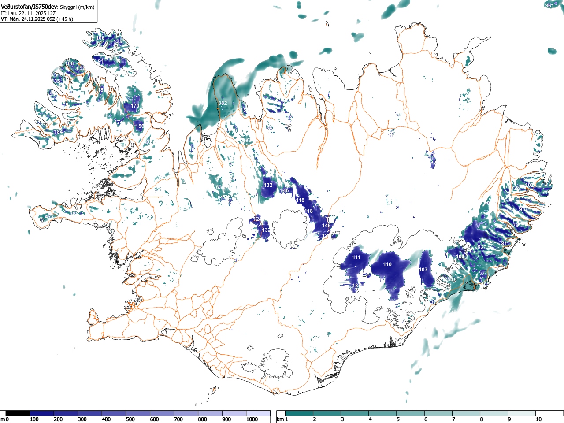Click the '170' value in the Westfjords
This screenshot has height=423, width=564.
click(135, 106)
